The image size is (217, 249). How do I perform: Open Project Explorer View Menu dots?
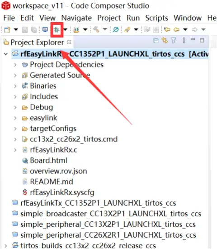point(184,40)
